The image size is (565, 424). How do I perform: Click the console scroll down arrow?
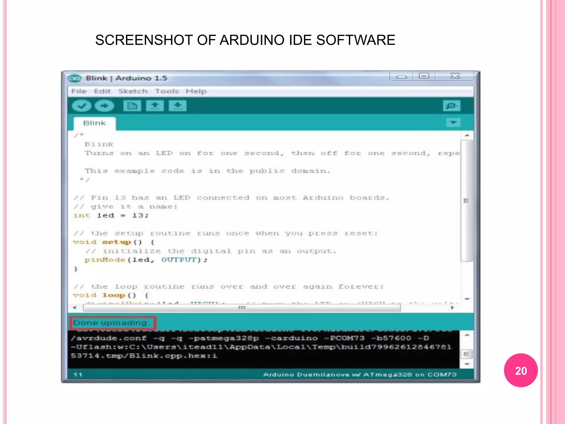pyautogui.click(x=467, y=364)
